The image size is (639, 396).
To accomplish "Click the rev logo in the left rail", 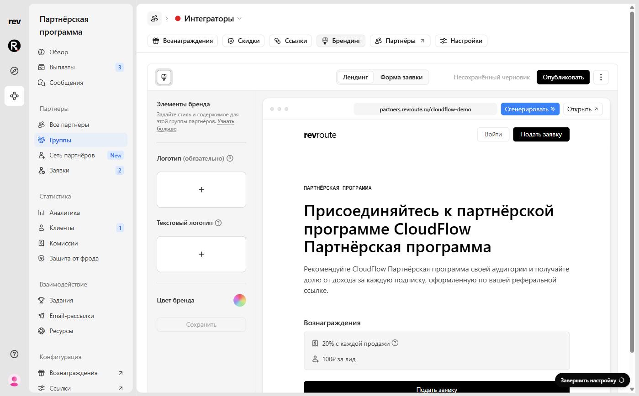I will (x=14, y=21).
